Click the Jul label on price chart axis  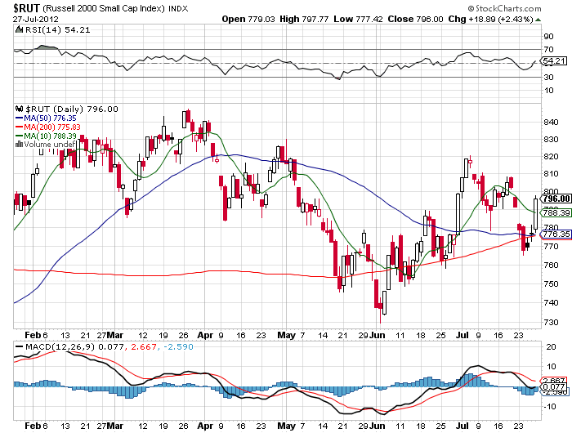463,335
